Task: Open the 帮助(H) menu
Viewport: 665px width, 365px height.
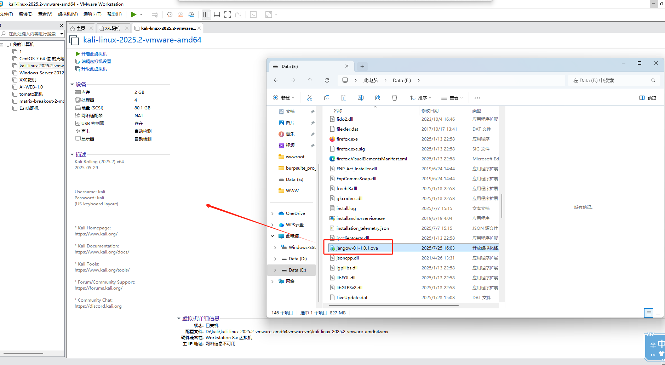Action: coord(114,14)
